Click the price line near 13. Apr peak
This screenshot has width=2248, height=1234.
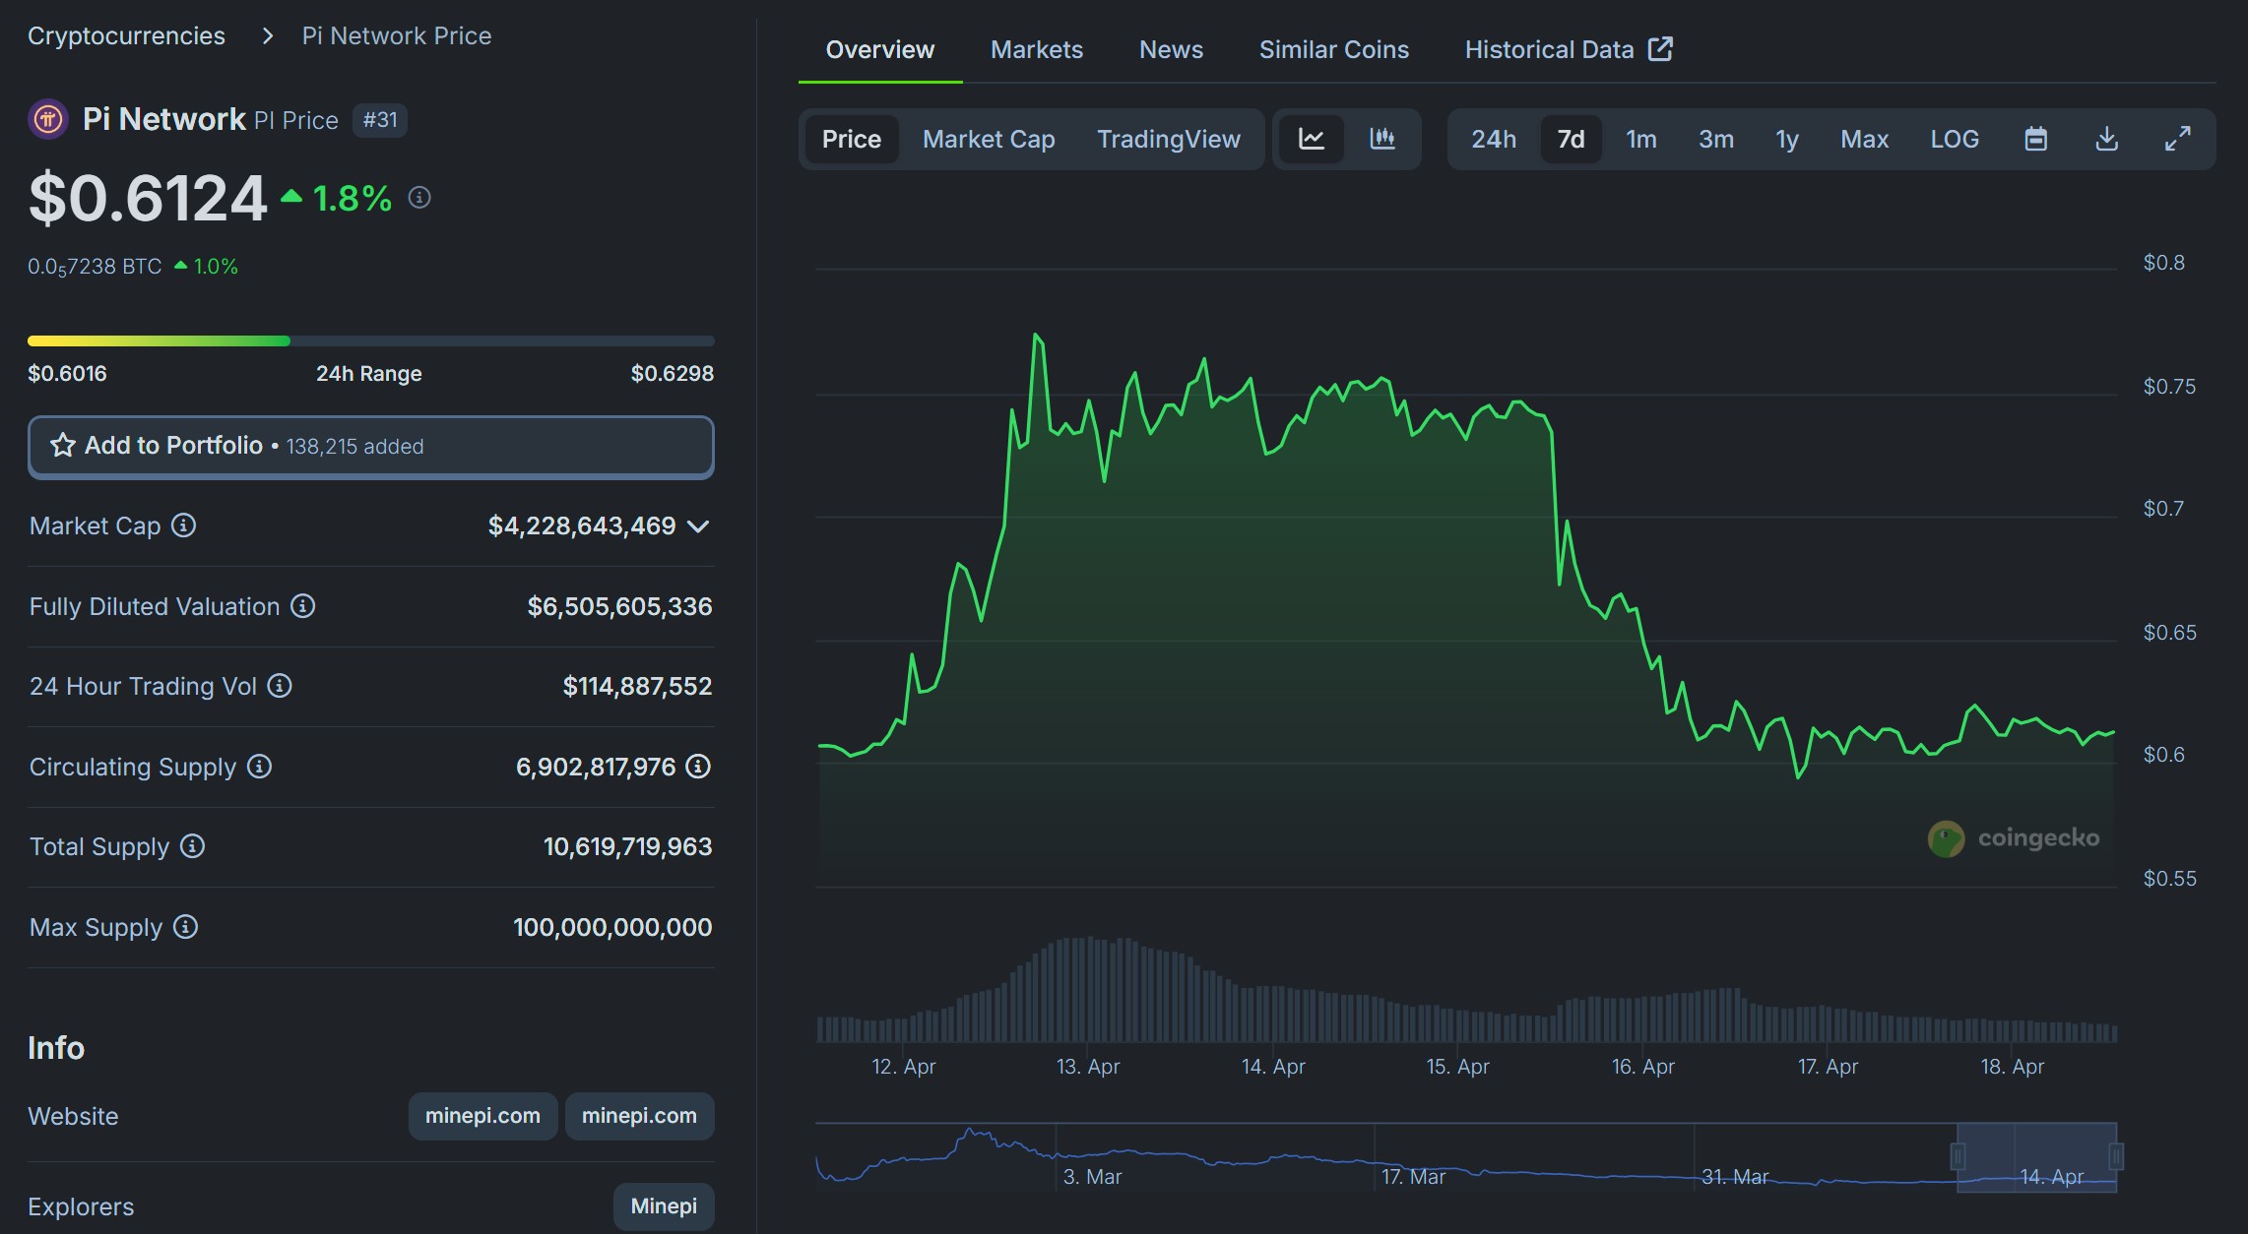pyautogui.click(x=1037, y=337)
